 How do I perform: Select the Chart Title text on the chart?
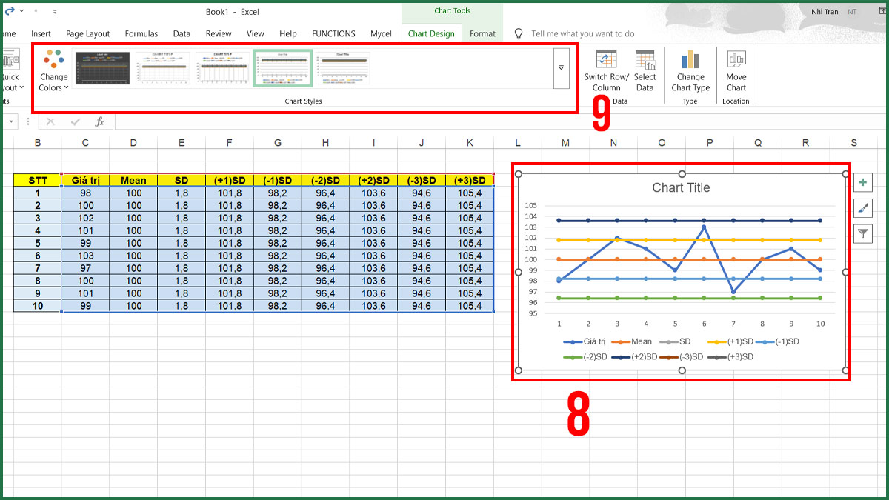(681, 187)
